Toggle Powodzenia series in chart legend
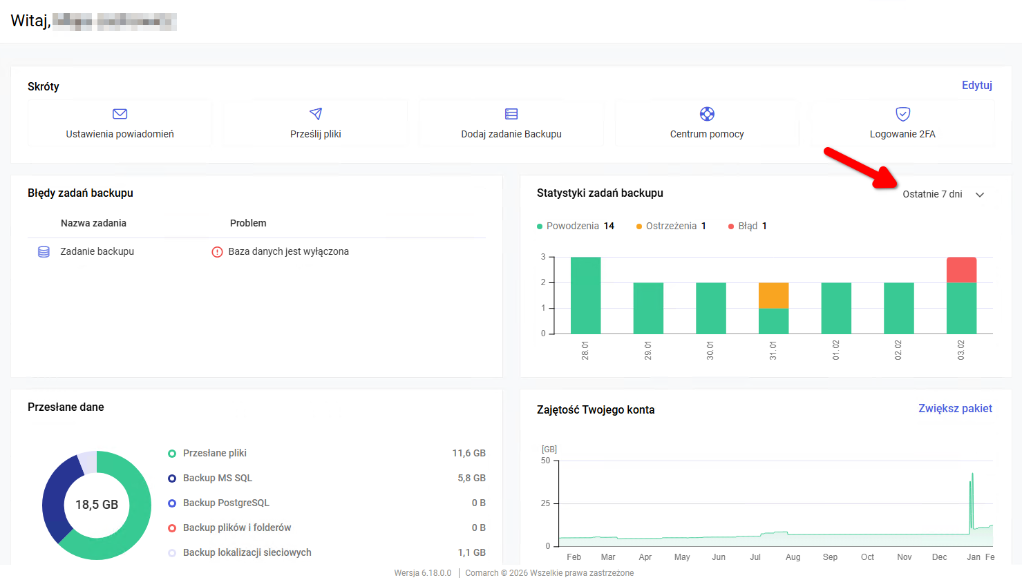Image resolution: width=1022 pixels, height=580 pixels. pyautogui.click(x=571, y=226)
